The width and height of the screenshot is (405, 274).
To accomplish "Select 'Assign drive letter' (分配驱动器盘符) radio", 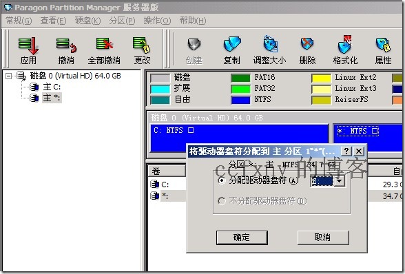I will (222, 180).
